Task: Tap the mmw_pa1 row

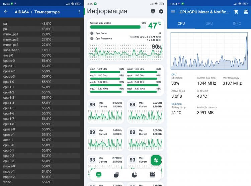Action: pyautogui.click(x=41, y=34)
